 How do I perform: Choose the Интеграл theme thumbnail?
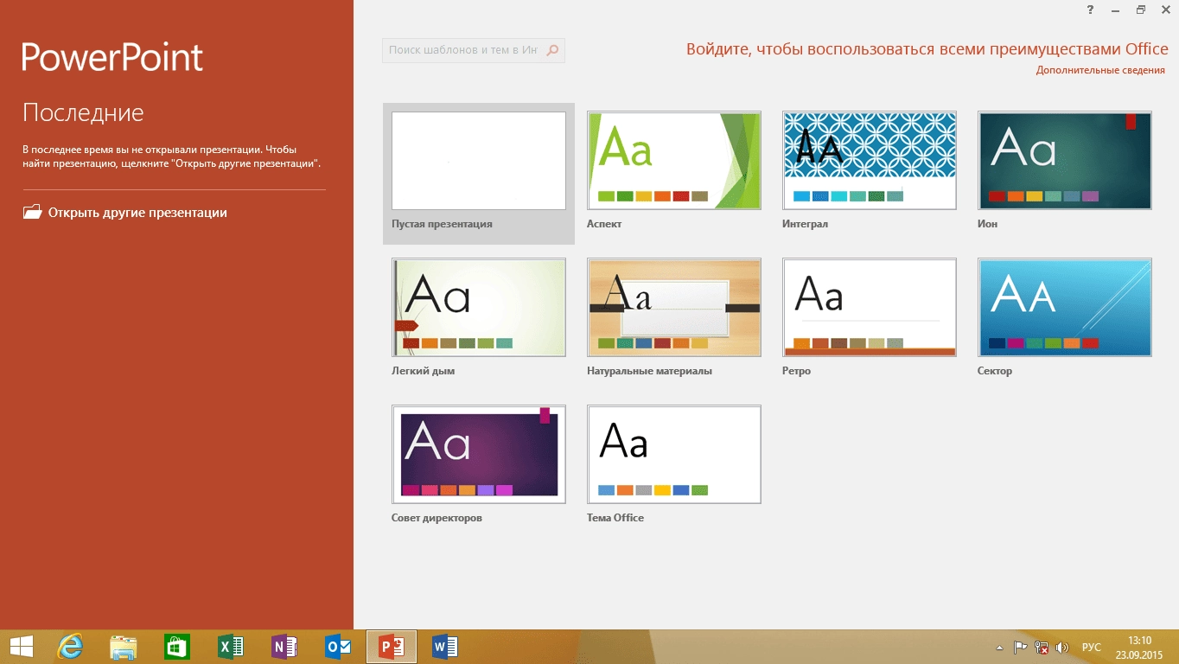870,161
